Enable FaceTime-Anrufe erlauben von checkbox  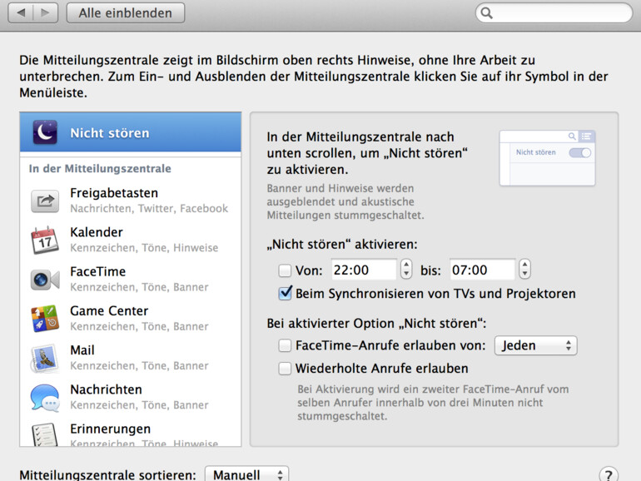point(285,345)
